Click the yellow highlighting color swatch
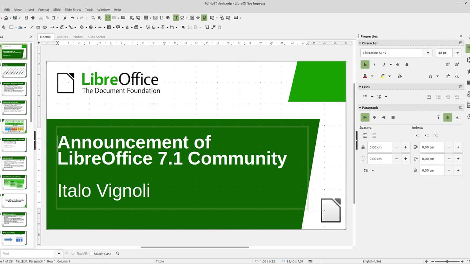This screenshot has height=264, width=470. pos(383,77)
